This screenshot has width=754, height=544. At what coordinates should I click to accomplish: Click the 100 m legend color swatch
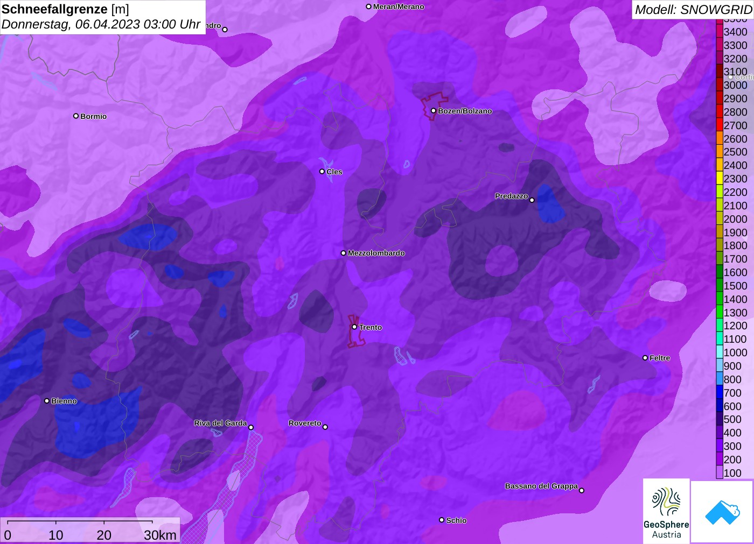click(720, 473)
